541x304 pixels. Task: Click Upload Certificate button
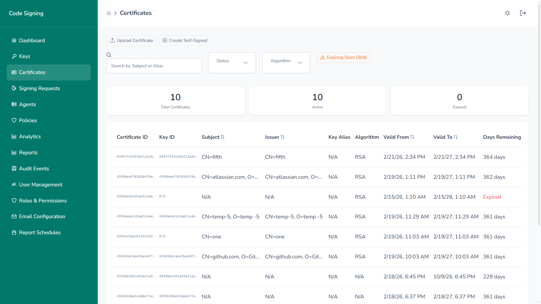(132, 41)
